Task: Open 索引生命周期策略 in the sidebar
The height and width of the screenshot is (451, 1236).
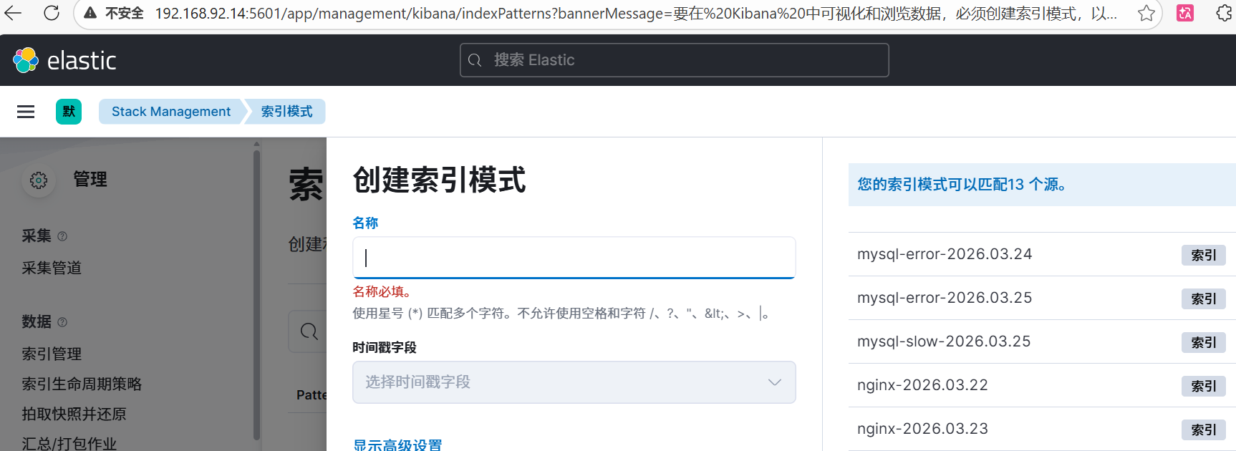Action: coord(82,384)
